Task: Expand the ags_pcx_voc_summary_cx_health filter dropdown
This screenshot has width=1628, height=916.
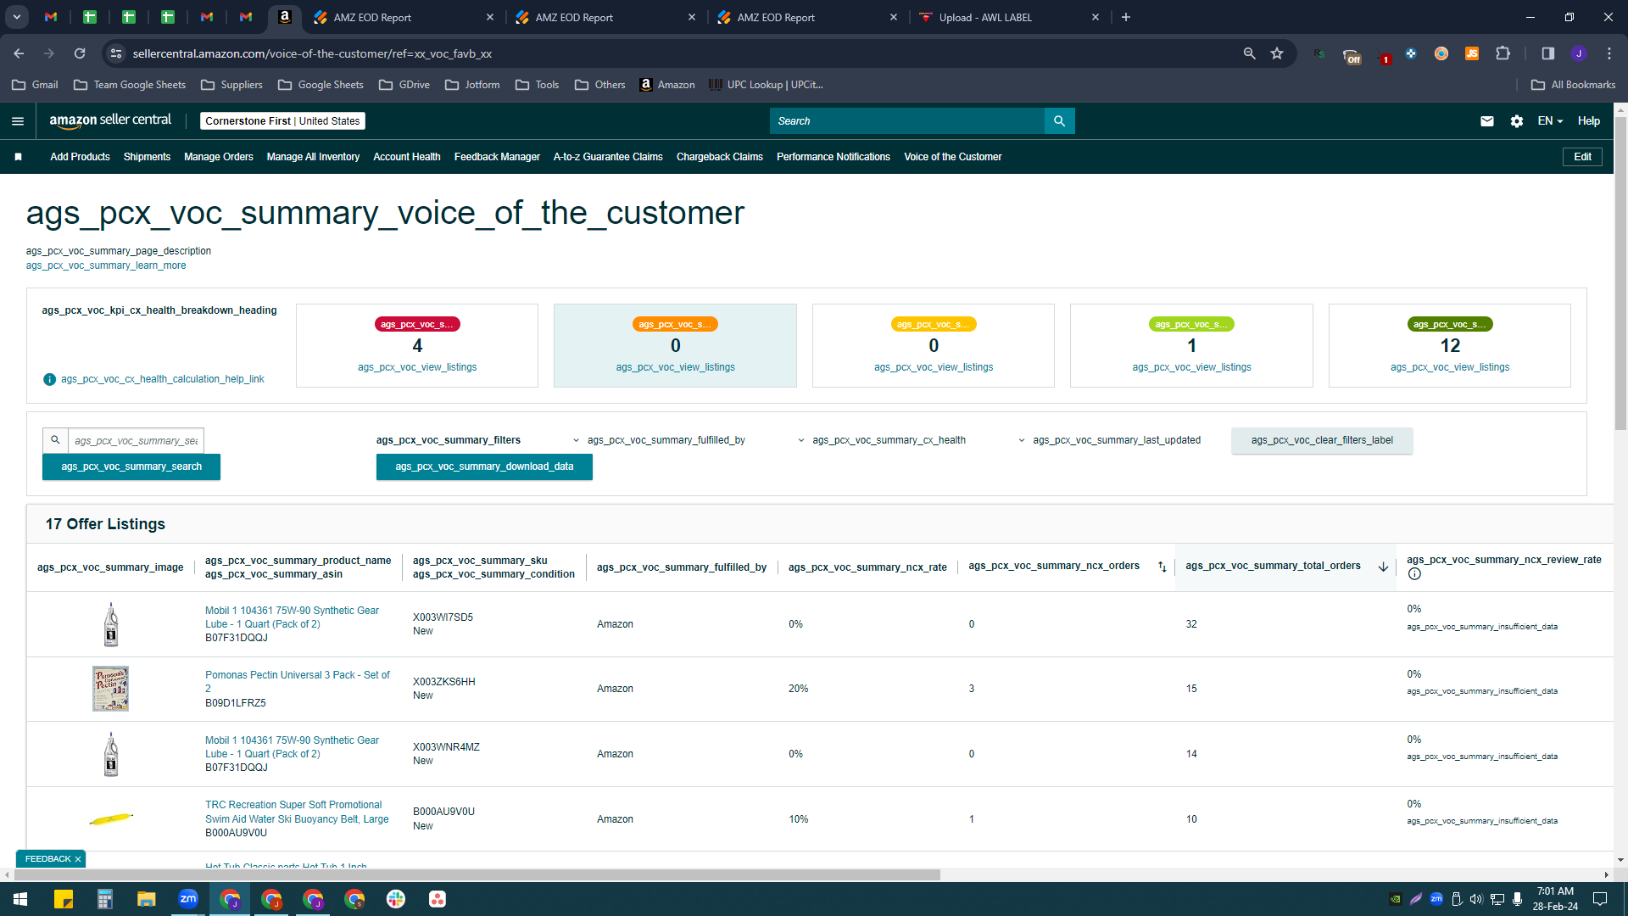Action: pos(883,440)
